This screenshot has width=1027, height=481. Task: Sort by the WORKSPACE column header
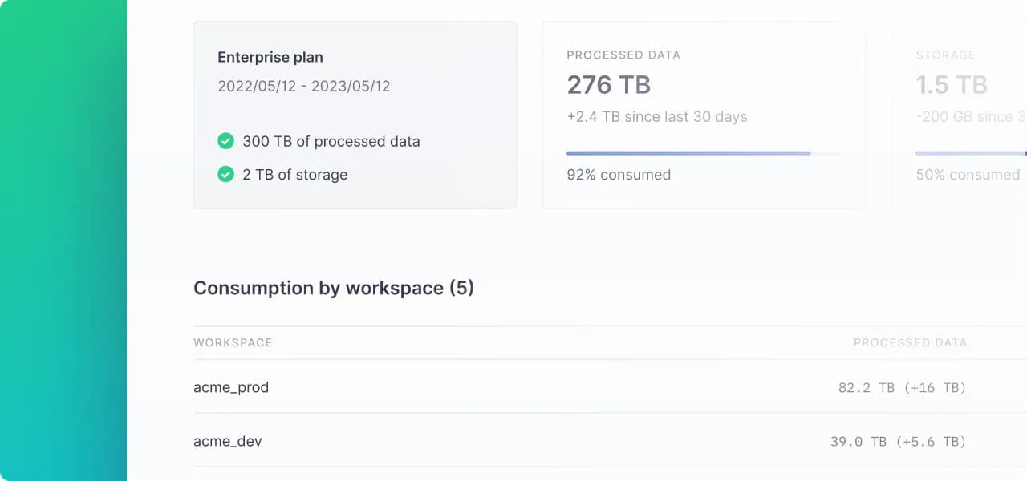tap(233, 342)
